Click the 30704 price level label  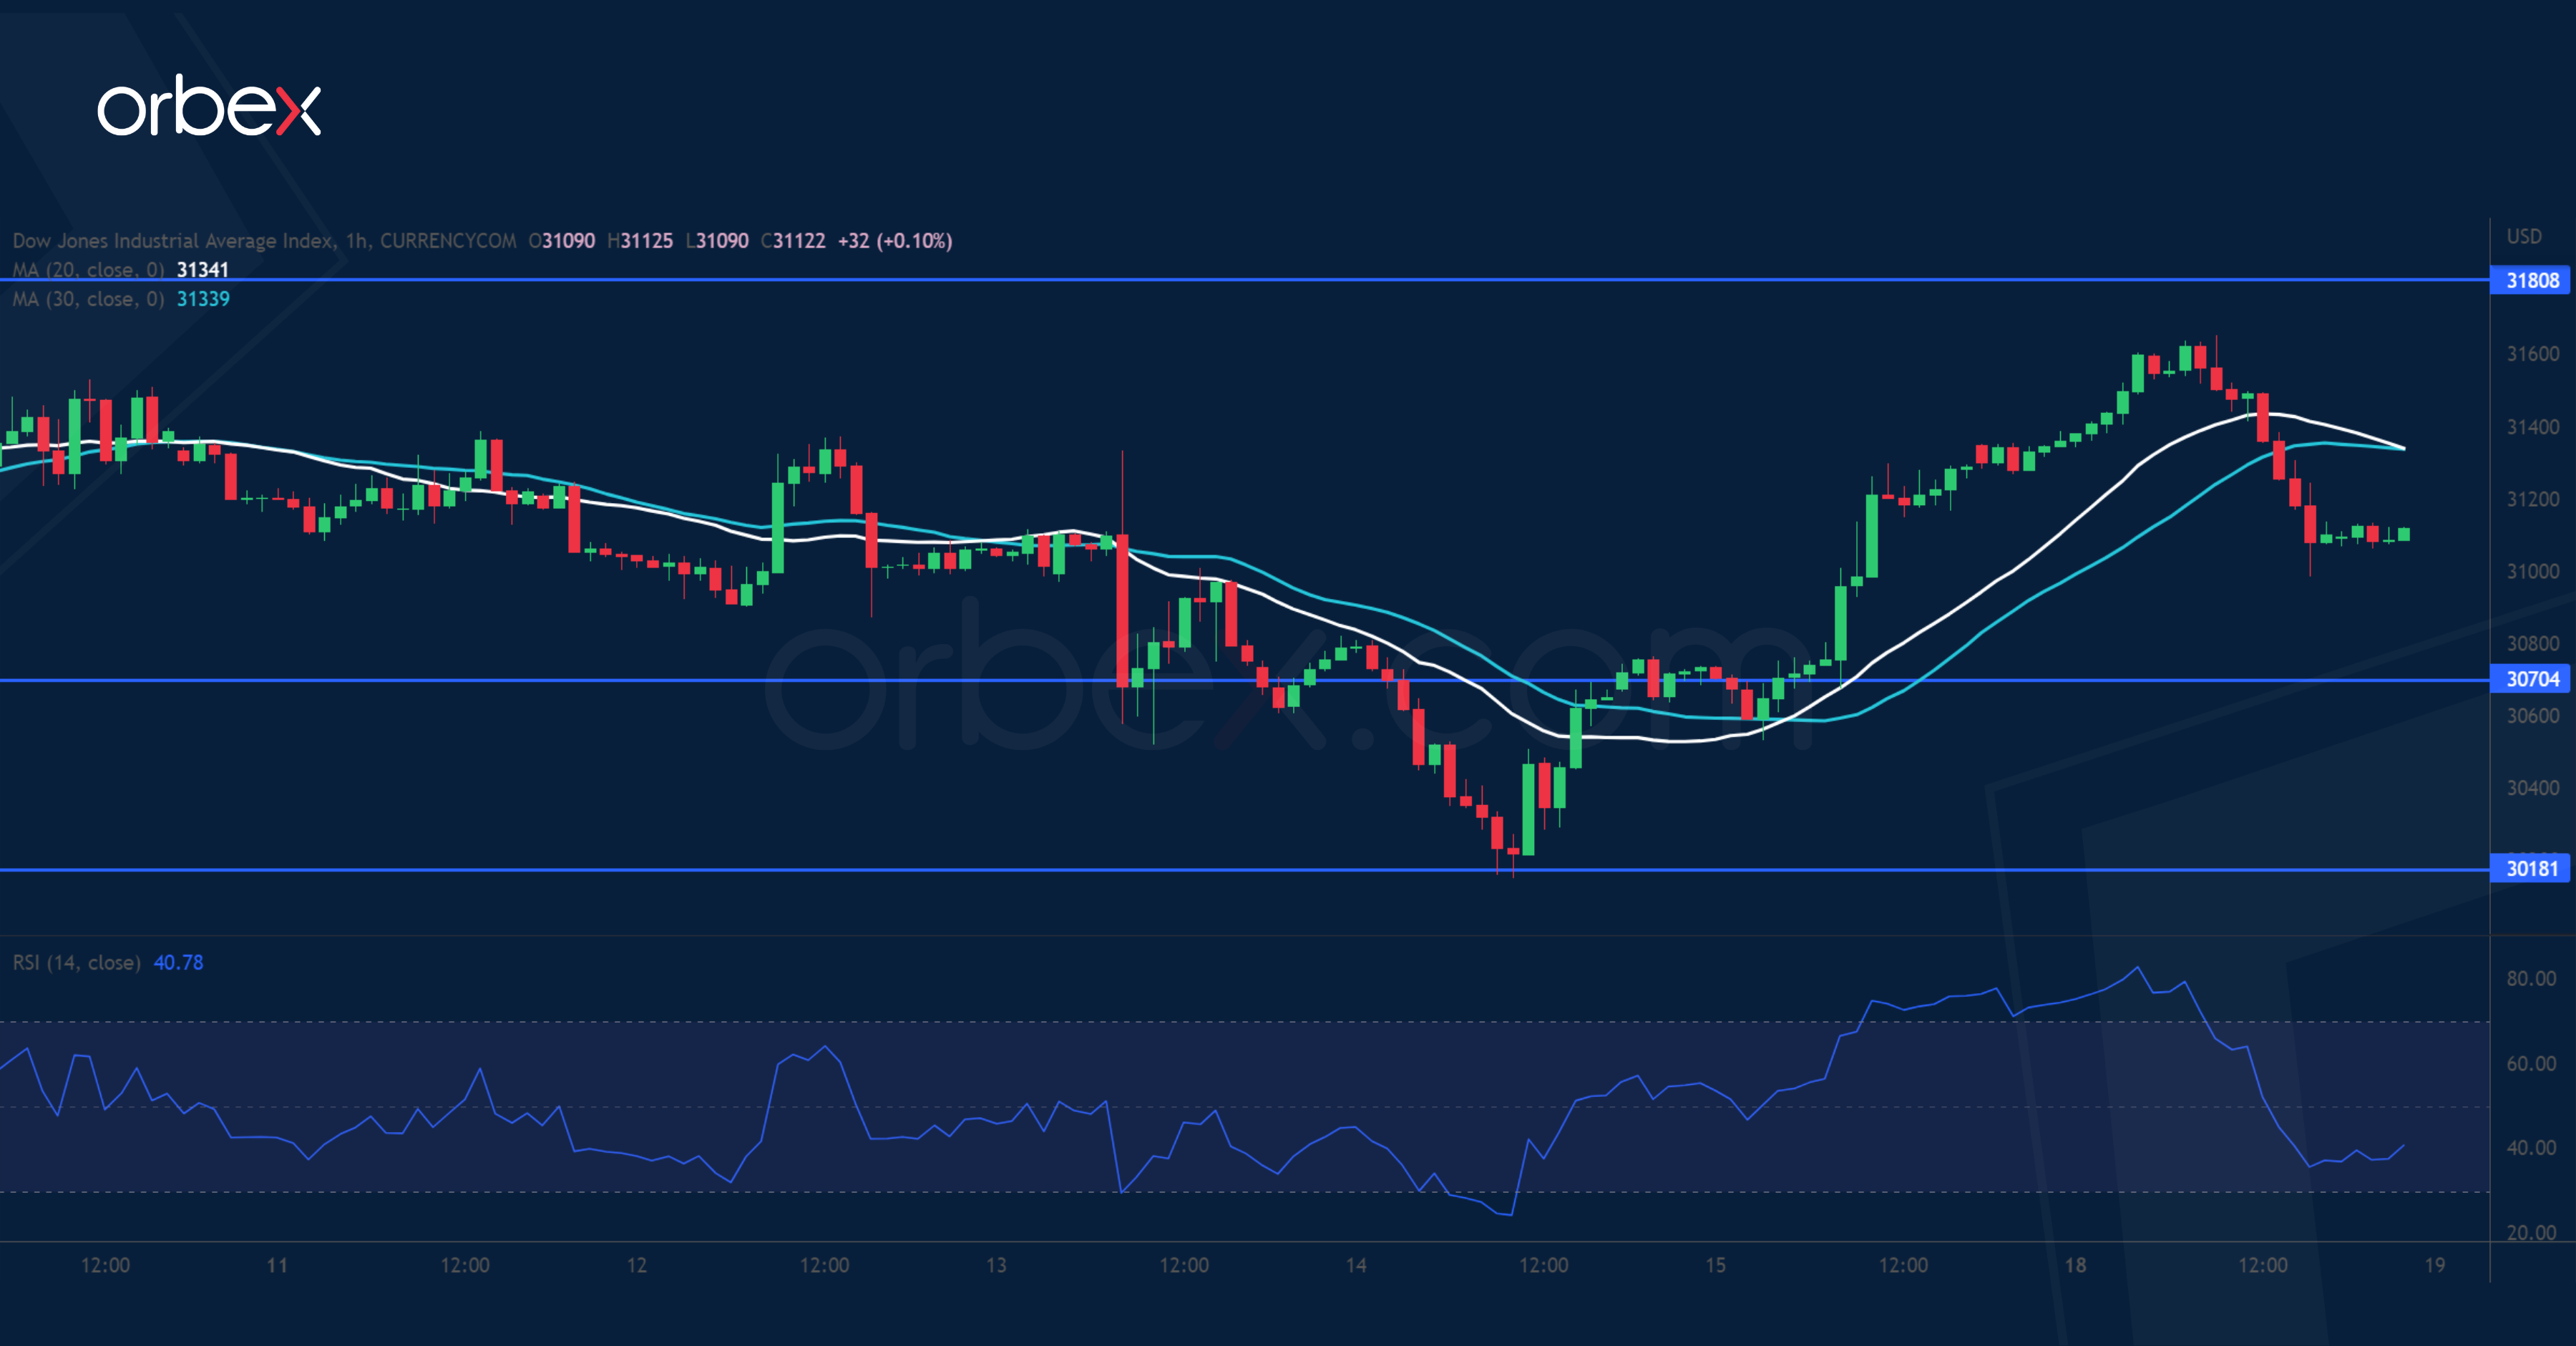click(2531, 679)
